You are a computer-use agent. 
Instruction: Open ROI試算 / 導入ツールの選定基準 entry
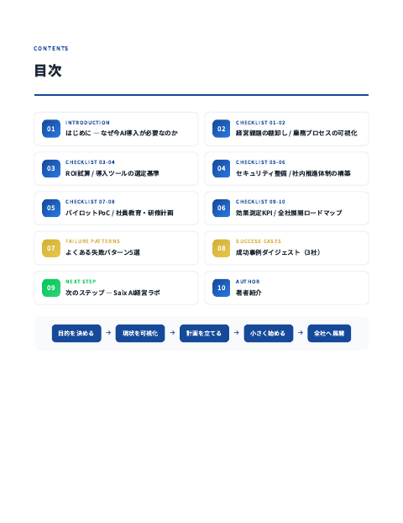116,168
